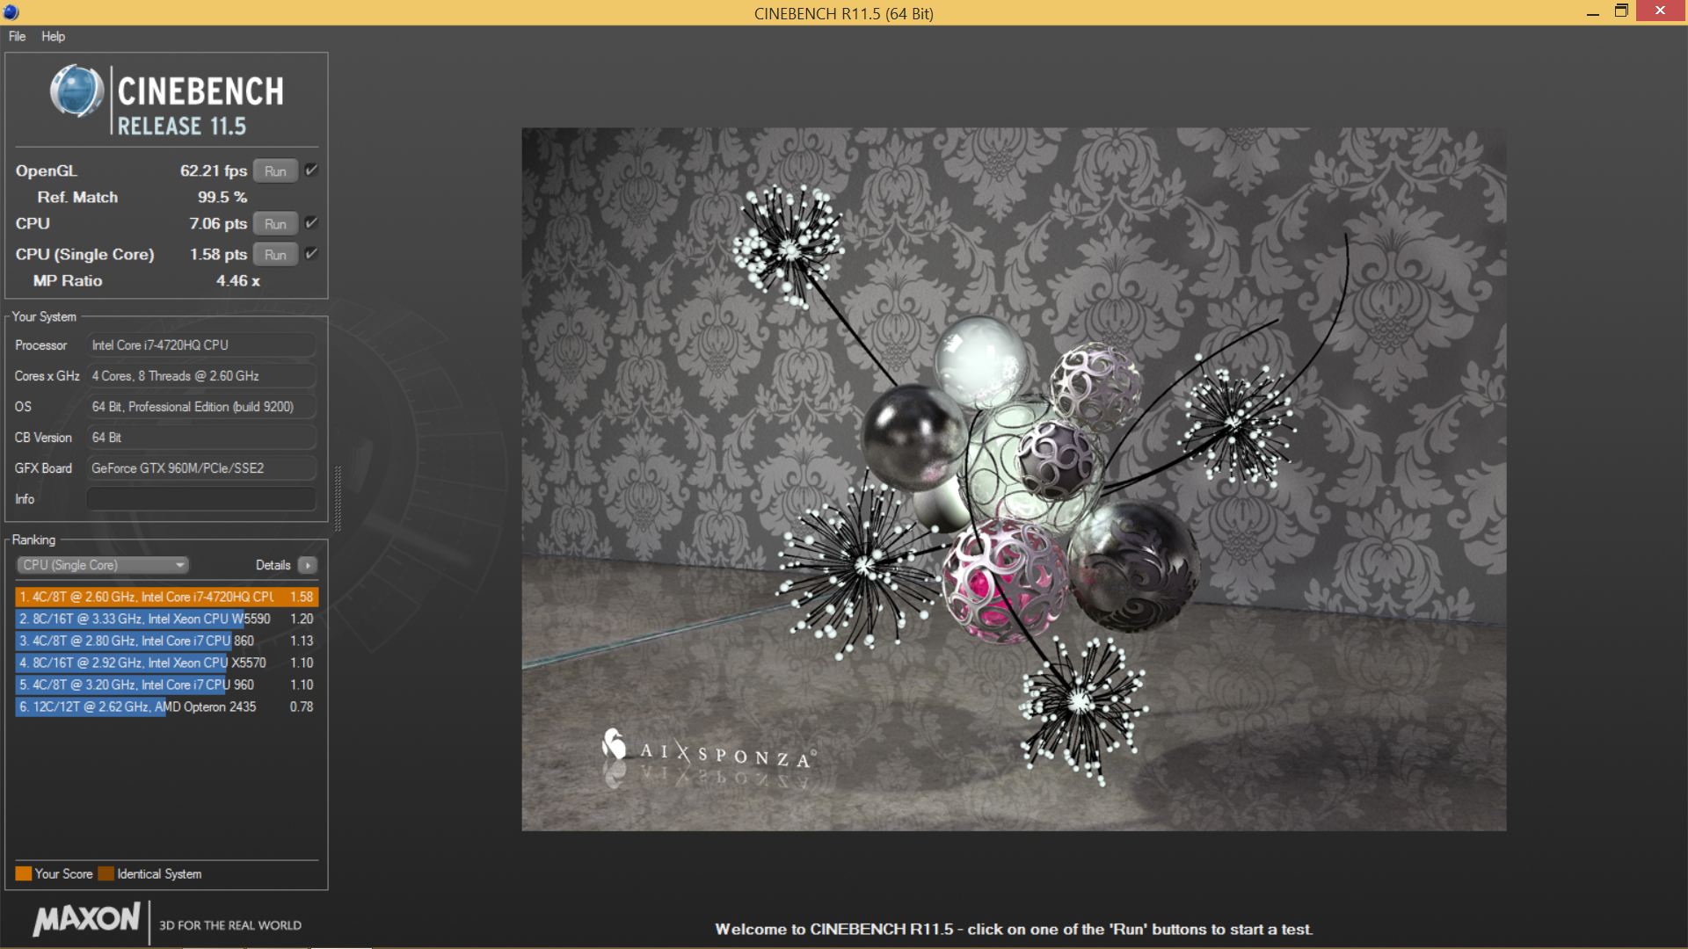Open the Help menu

coord(53,36)
